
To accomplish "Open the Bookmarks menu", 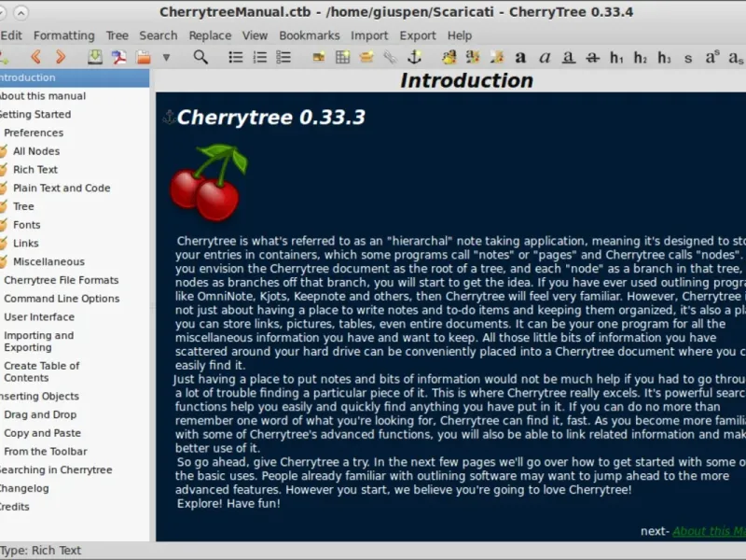I will point(310,35).
